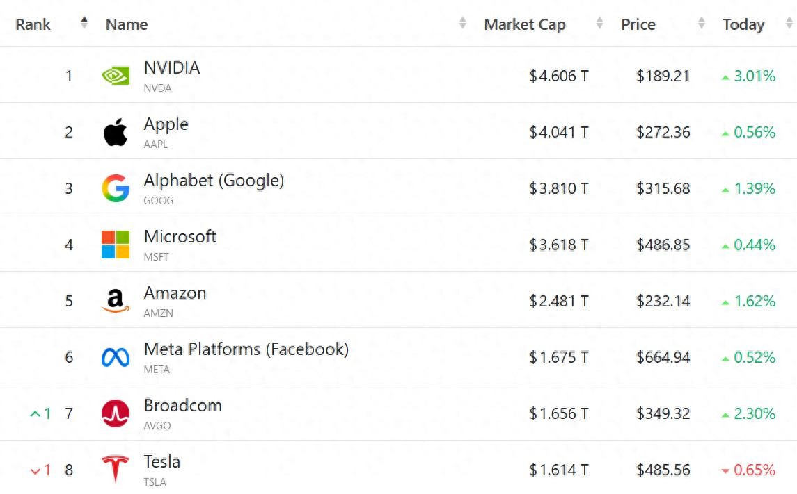Click the Broadcom logo icon

pyautogui.click(x=116, y=413)
